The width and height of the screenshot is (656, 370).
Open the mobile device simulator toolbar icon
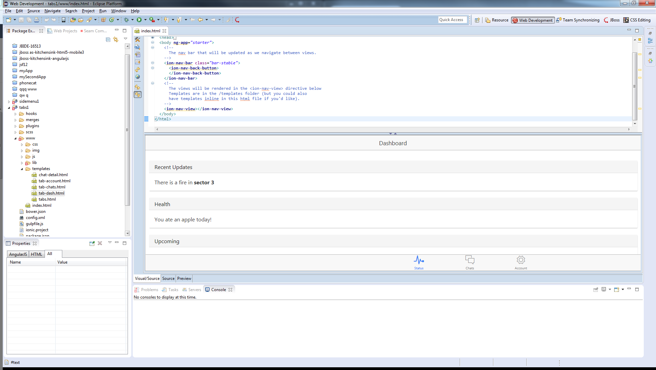tap(63, 20)
